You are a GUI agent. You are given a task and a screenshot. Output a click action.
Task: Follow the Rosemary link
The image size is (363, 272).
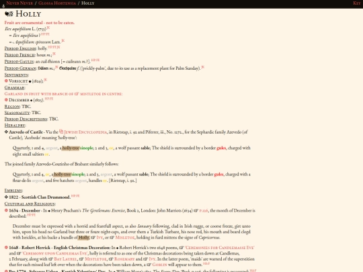(x=124, y=259)
